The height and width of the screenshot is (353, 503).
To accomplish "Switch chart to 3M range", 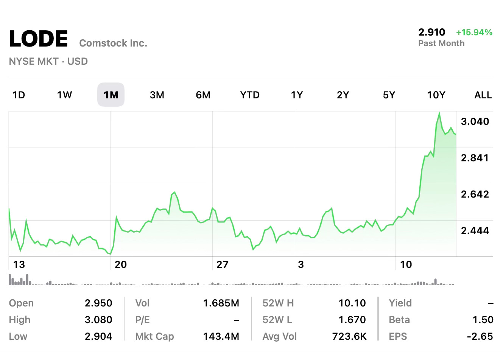I will tap(157, 95).
